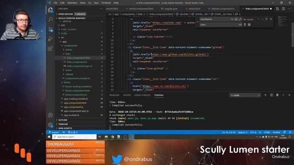This screenshot has height=165, width=294.
Task: Open the terminal selector dropdown 1: node
Action: tap(245, 95)
